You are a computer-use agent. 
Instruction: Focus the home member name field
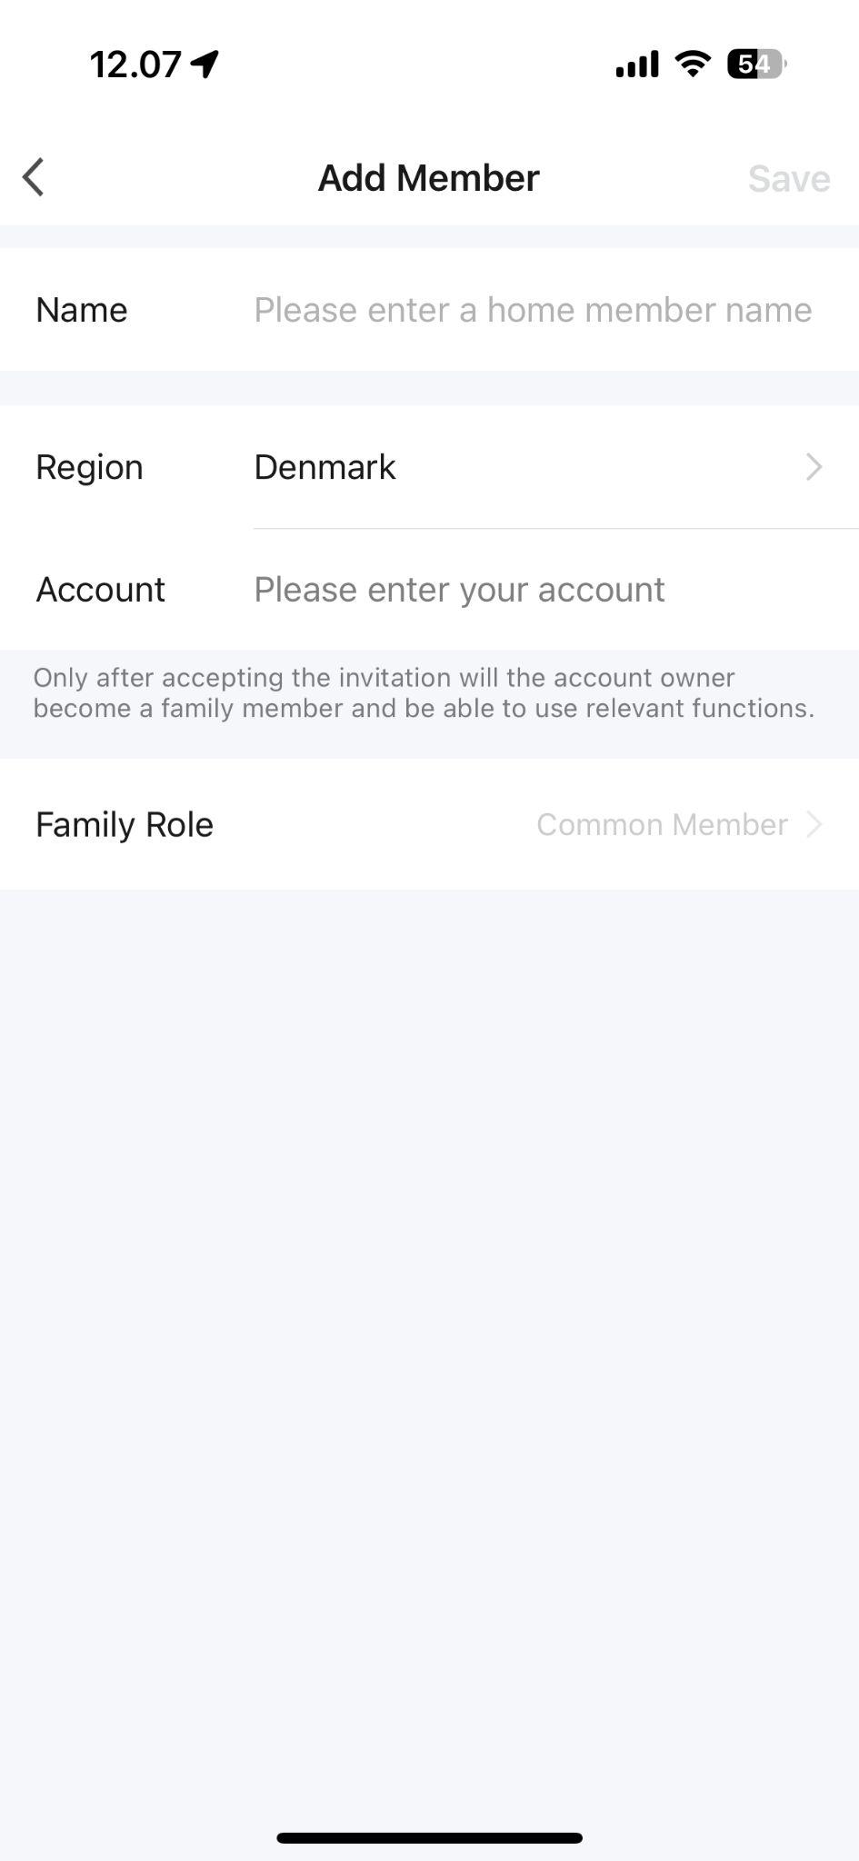coord(533,310)
